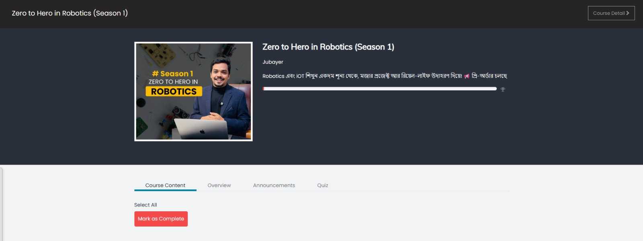Open the Overview tab
The height and width of the screenshot is (241, 643).
[219, 185]
